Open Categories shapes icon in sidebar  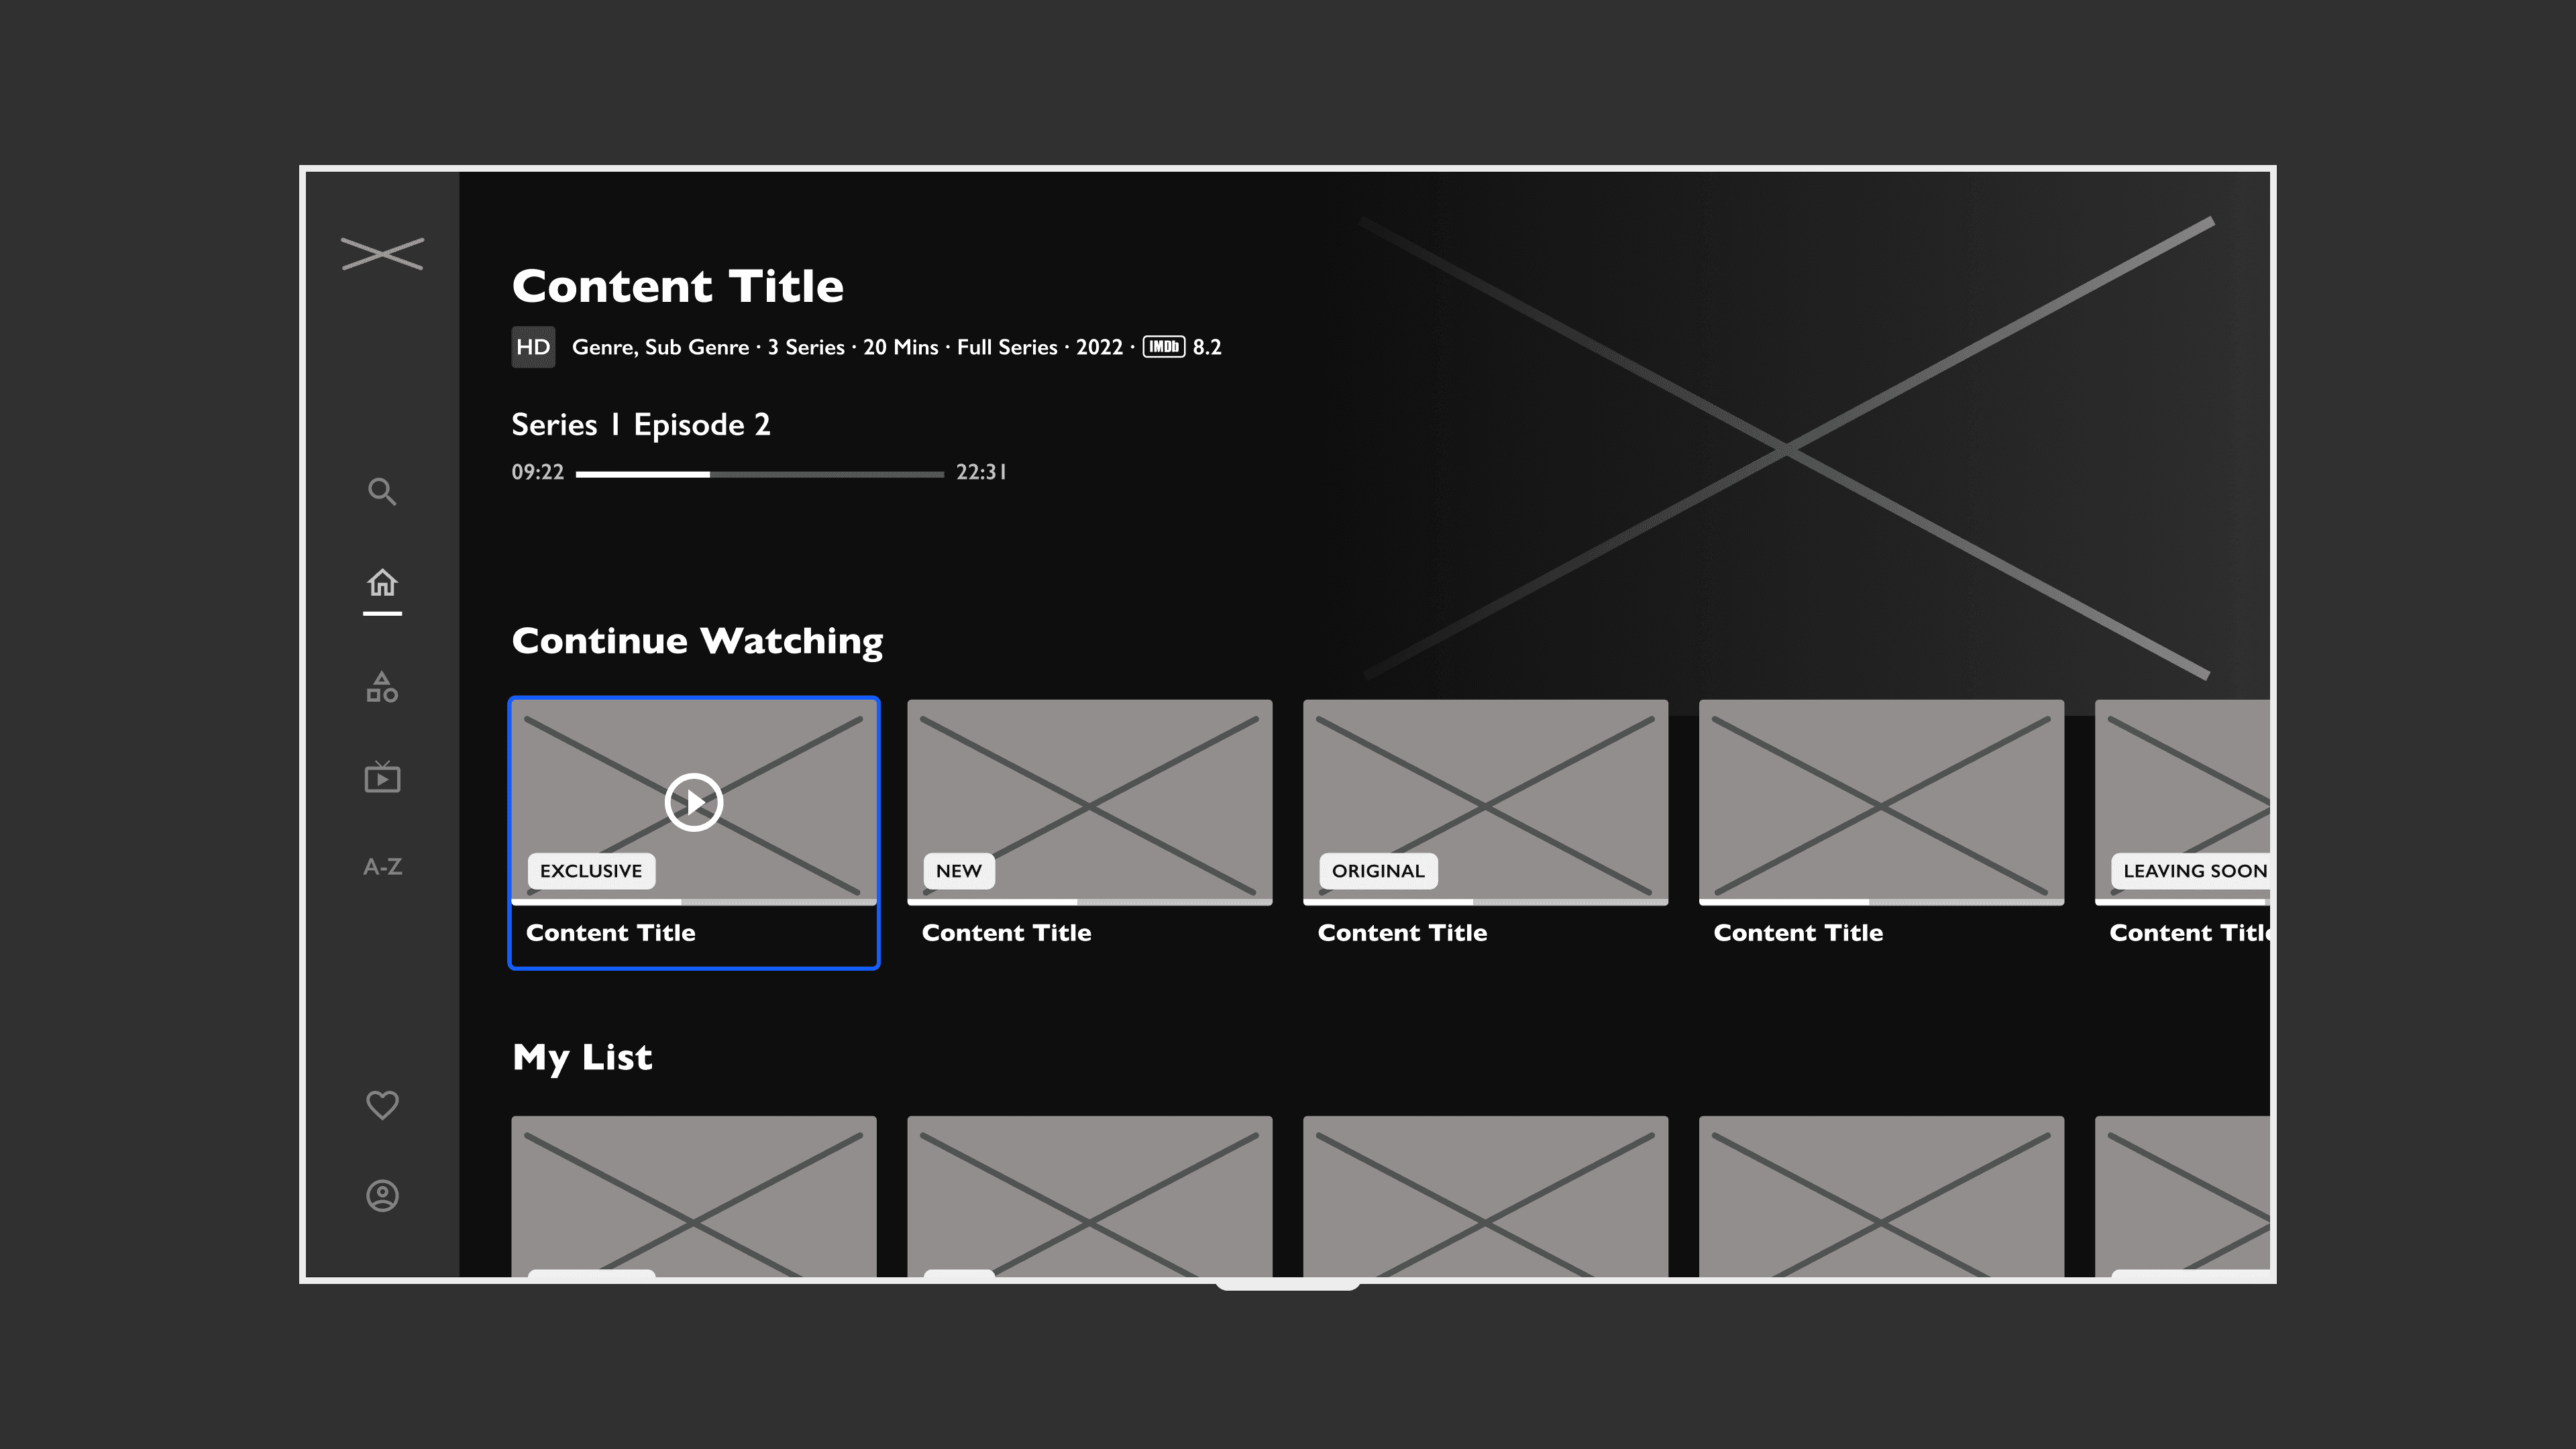coord(382,687)
